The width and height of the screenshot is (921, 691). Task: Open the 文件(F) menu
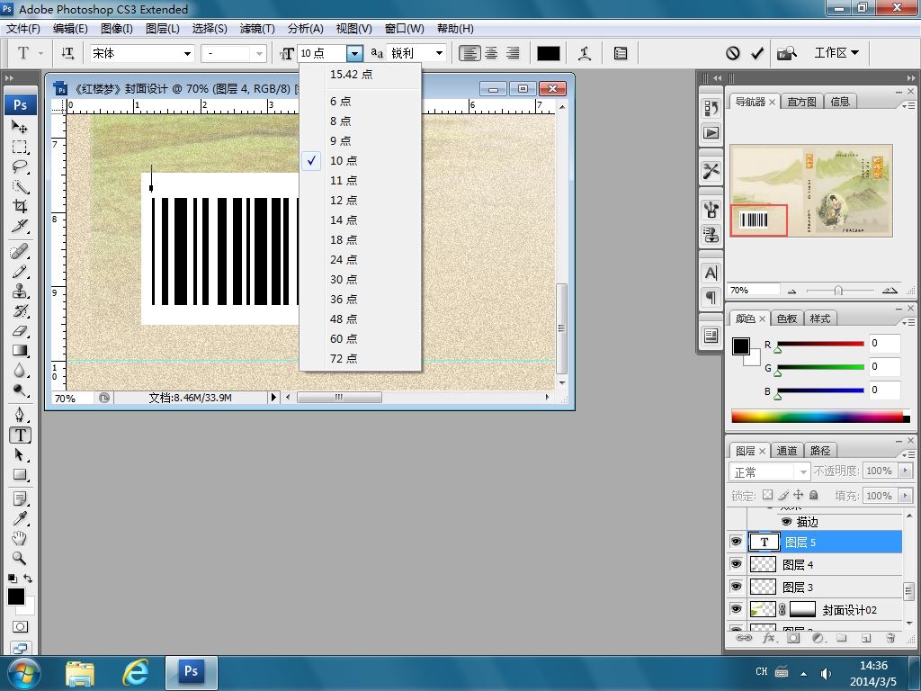pyautogui.click(x=23, y=29)
